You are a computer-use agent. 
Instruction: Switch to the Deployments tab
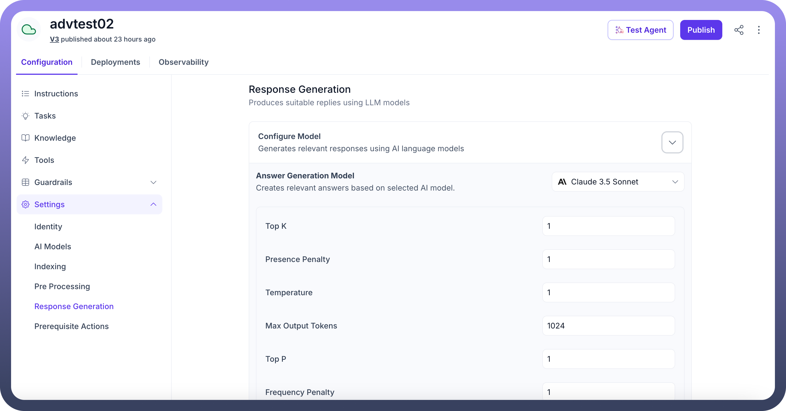tap(115, 62)
